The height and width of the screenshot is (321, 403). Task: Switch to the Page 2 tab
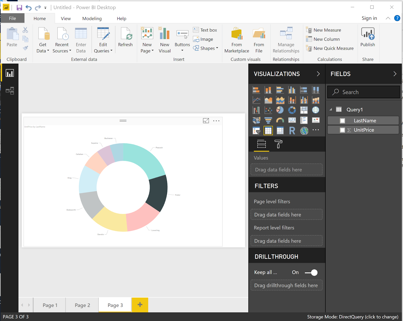point(82,305)
